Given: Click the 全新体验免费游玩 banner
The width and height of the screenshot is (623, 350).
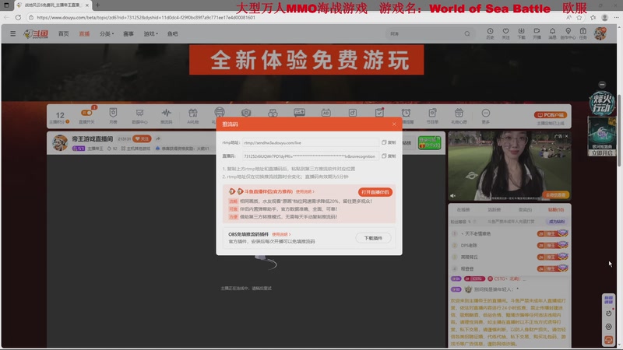Looking at the screenshot, I should (x=306, y=60).
